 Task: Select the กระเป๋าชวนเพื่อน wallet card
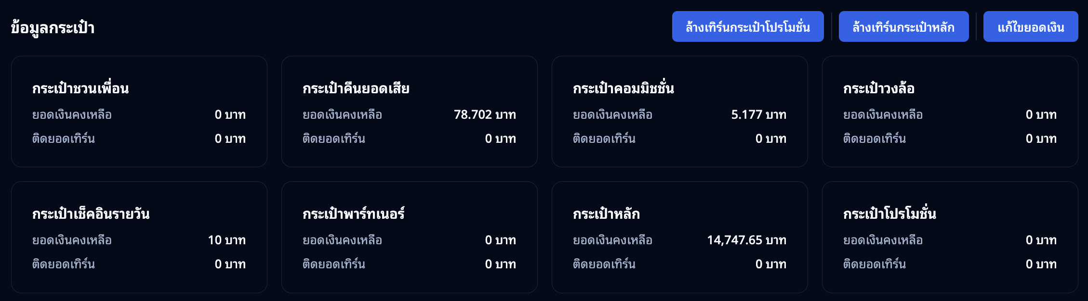click(140, 112)
